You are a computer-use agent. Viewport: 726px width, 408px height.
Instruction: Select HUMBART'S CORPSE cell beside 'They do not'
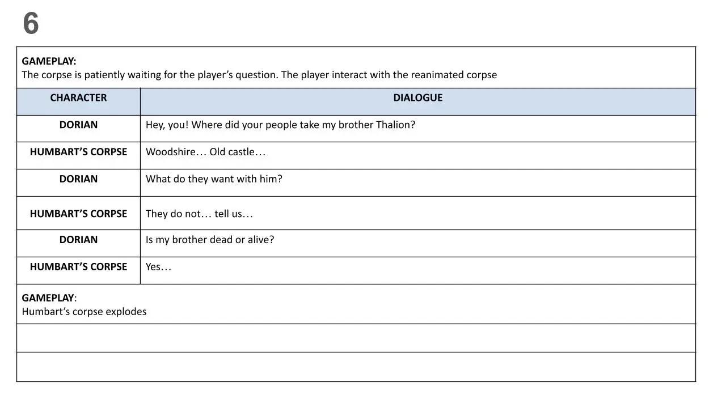tap(78, 214)
